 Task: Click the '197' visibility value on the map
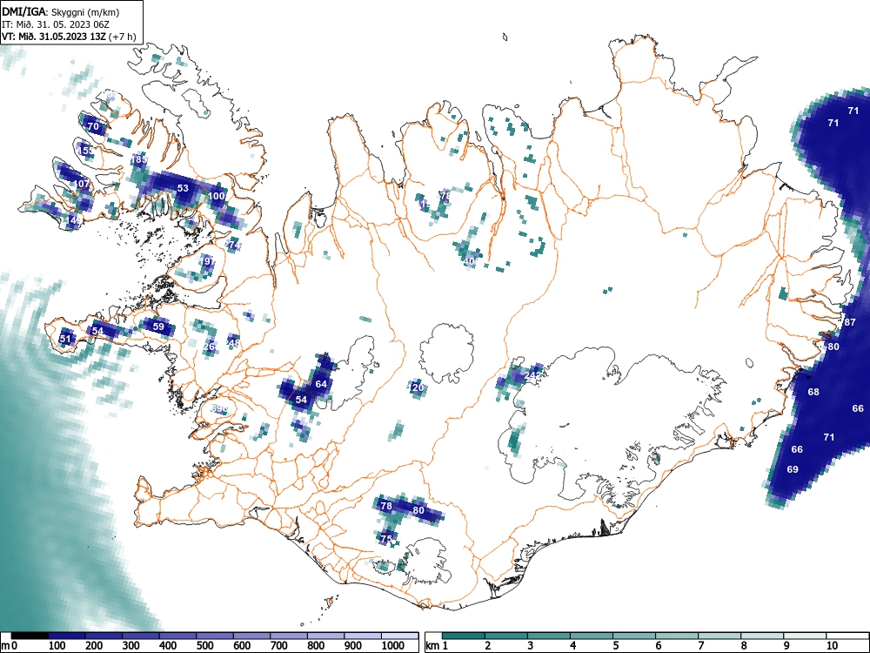coord(207,261)
